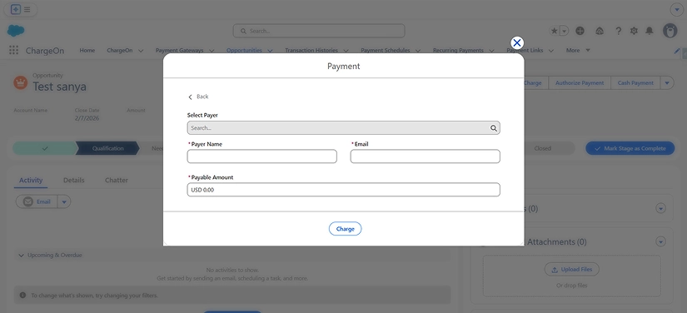This screenshot has width=687, height=313.
Task: Click the Payable Amount field
Action: pos(343,190)
